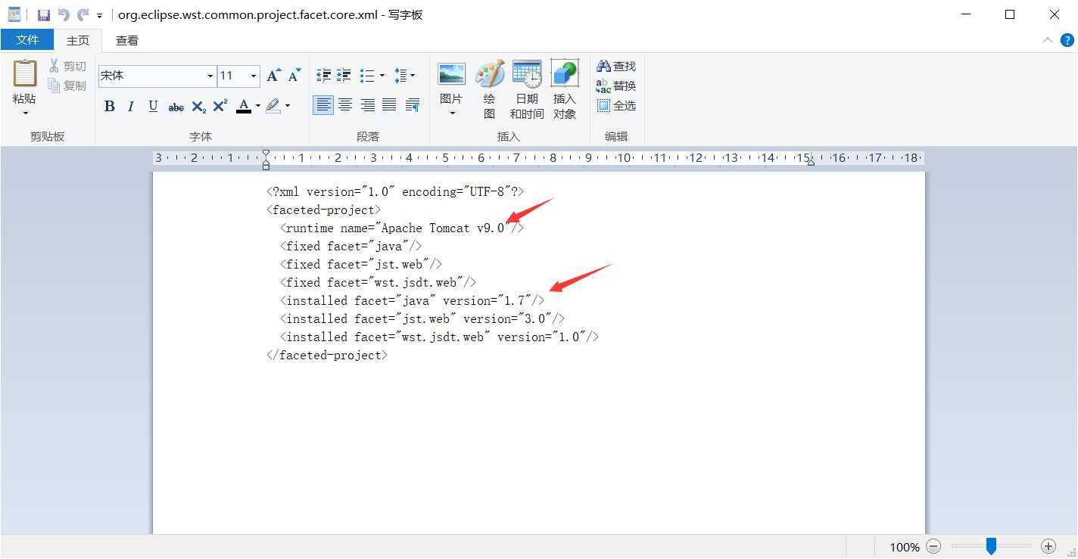This screenshot has height=559, width=1078.
Task: Open the blue help question icon
Action: tap(1067, 40)
